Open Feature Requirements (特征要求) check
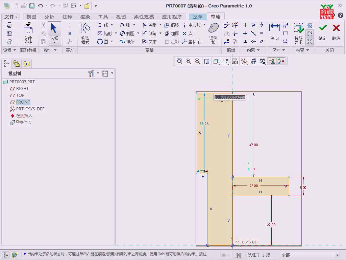 [x=299, y=34]
